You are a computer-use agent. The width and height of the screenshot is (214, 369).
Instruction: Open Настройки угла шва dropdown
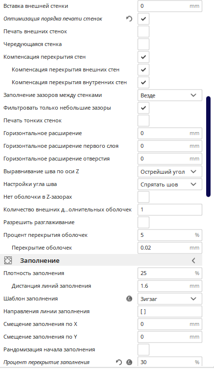tap(170, 184)
